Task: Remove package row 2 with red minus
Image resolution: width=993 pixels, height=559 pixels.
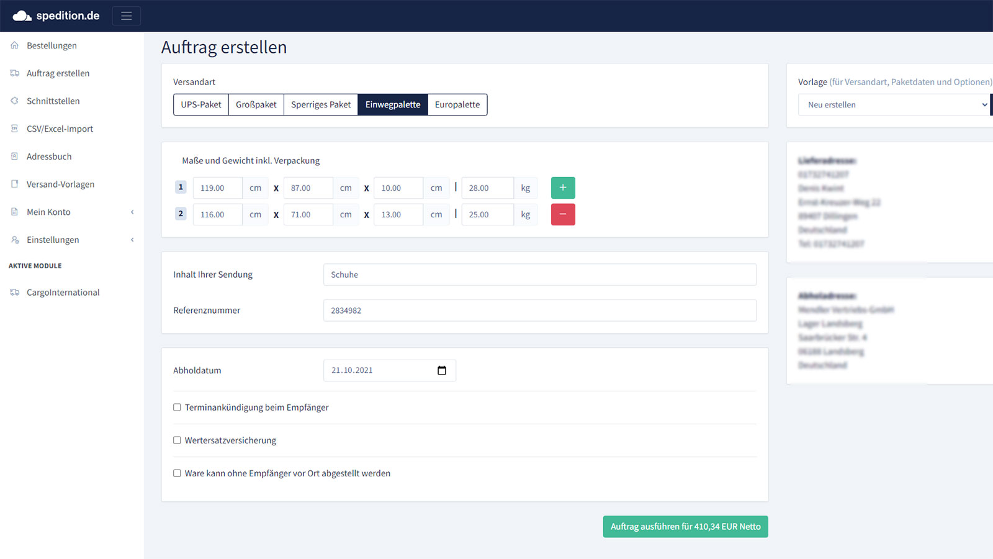Action: [563, 214]
